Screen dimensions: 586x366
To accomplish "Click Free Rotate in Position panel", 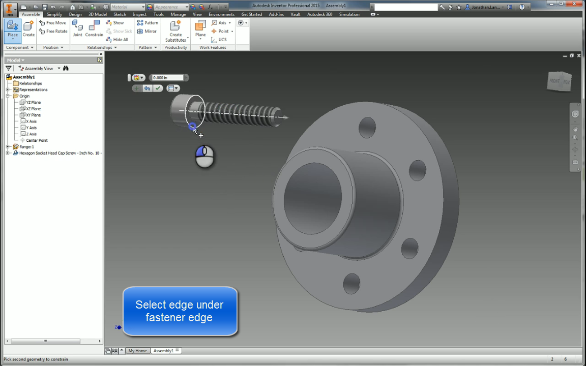I will (x=53, y=31).
